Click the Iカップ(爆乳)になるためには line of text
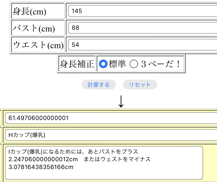 [x=73, y=152]
